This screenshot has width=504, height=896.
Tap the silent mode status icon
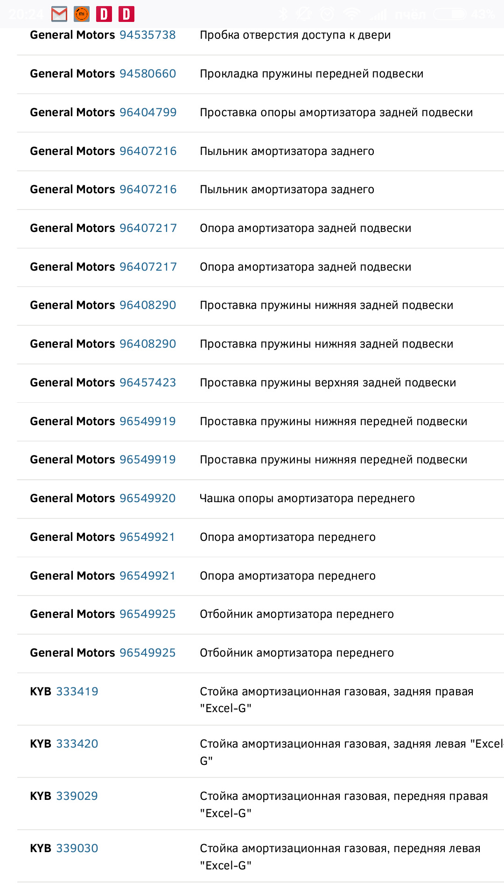(x=304, y=14)
